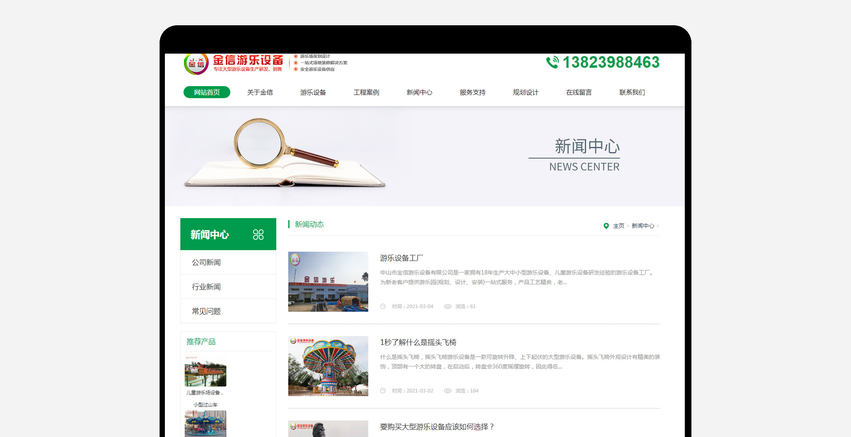
Task: Open the 网站首页 nav item
Action: point(207,92)
